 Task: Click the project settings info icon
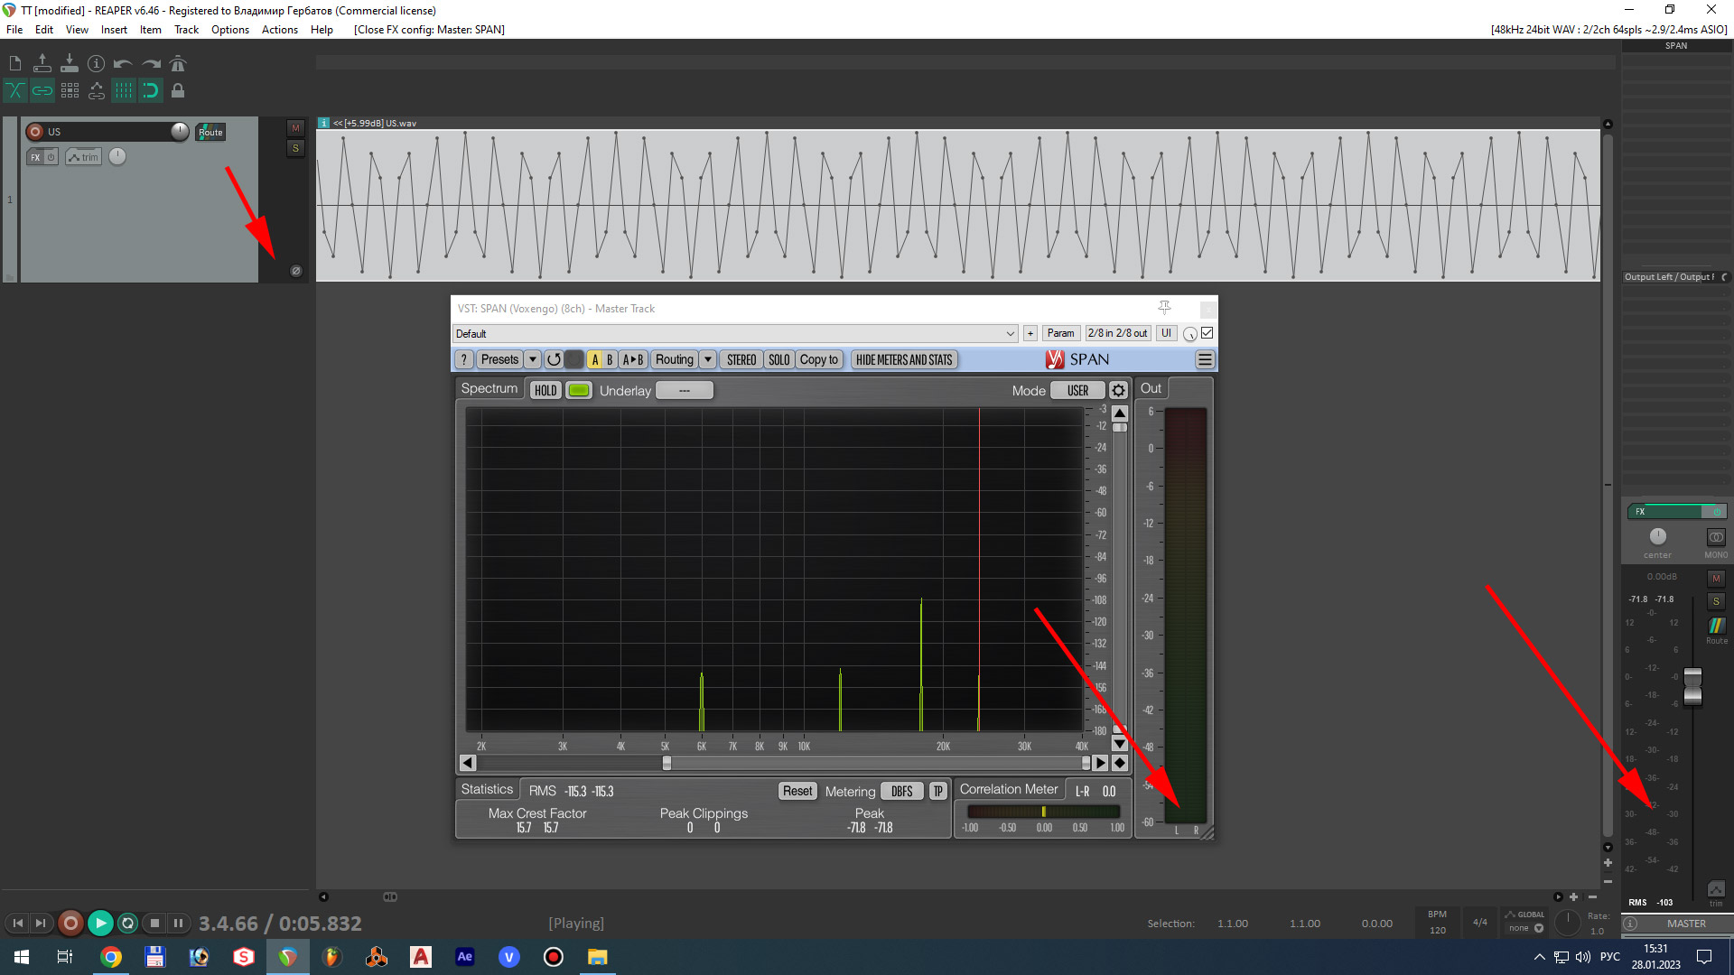[x=96, y=64]
